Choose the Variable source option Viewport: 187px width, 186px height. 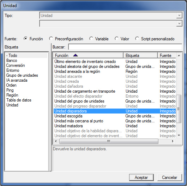91,39
